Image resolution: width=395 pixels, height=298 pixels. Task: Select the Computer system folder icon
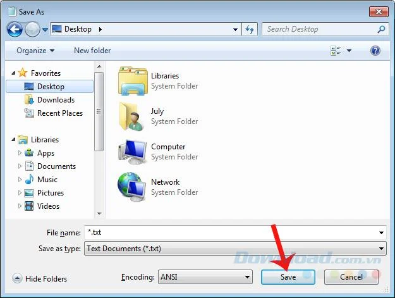click(133, 152)
